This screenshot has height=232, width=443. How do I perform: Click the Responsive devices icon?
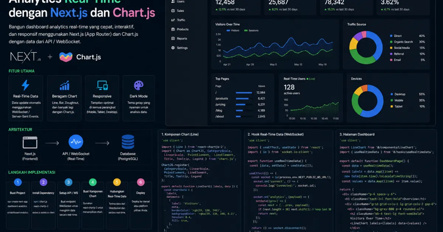102,85
